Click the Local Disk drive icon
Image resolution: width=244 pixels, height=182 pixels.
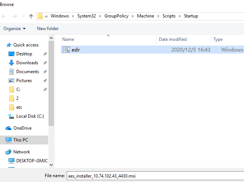click(x=11, y=116)
